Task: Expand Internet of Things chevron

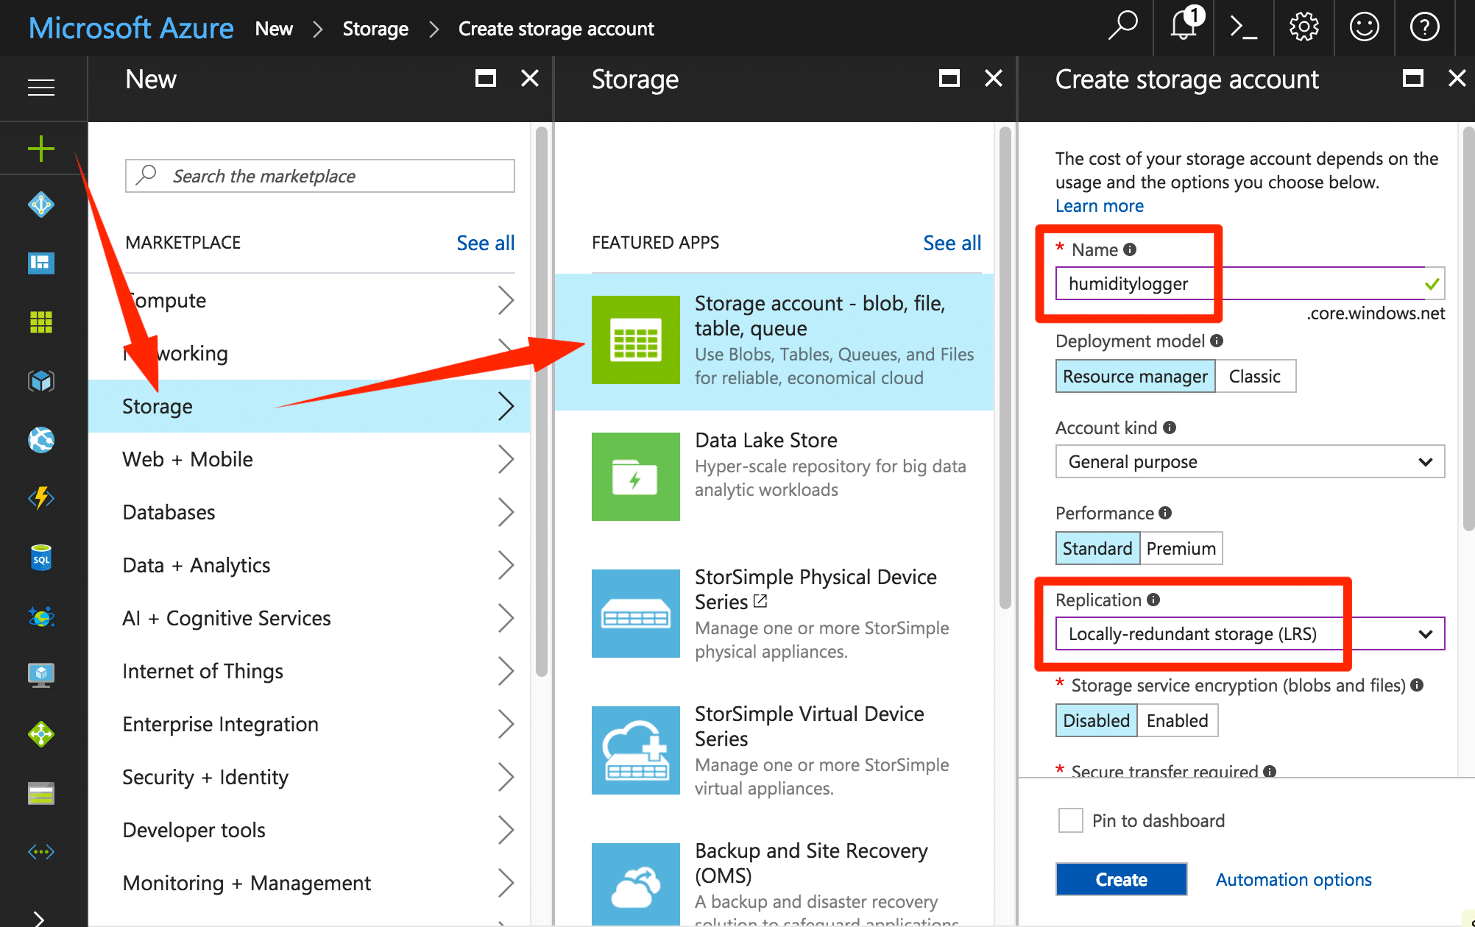Action: click(x=506, y=671)
